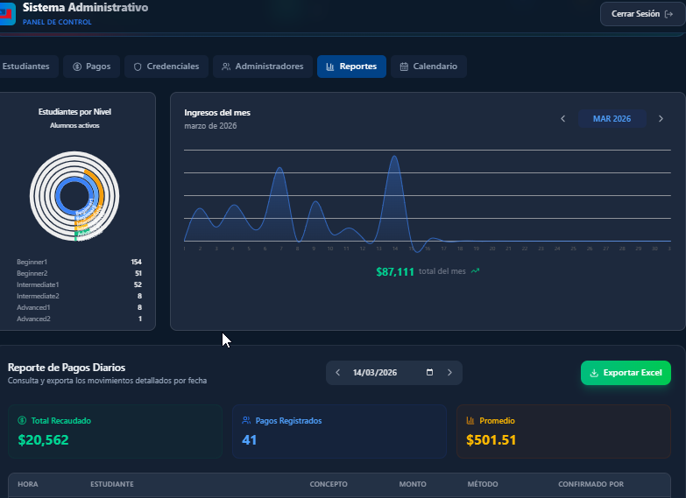Select the Reportes tab
686x498 pixels.
coord(351,67)
